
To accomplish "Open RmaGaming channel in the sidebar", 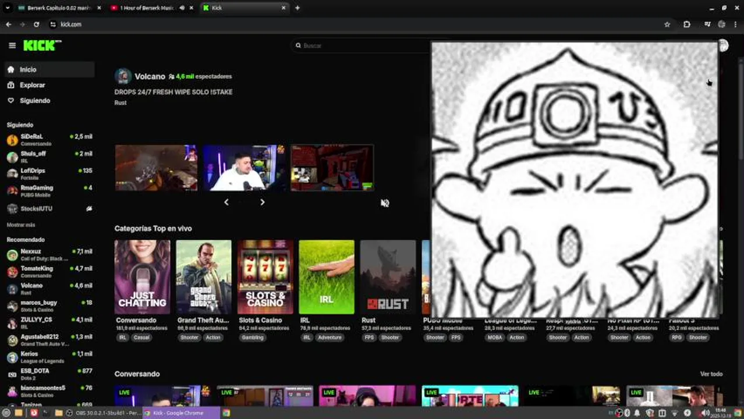I will [x=49, y=190].
